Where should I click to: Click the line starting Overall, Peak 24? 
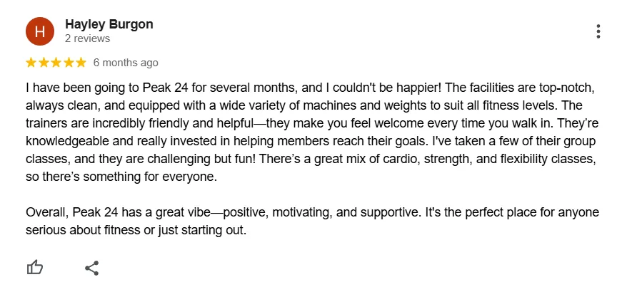pos(313,212)
